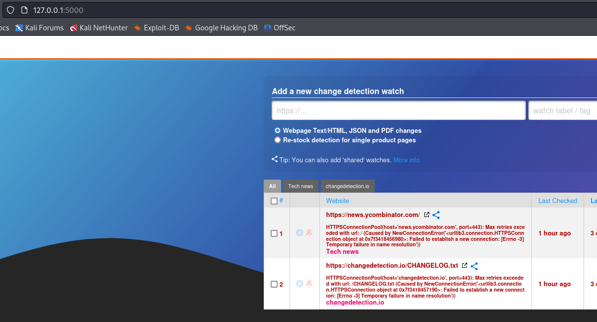Pause checking for the CHANGELOG.txt watch

[x=299, y=283]
